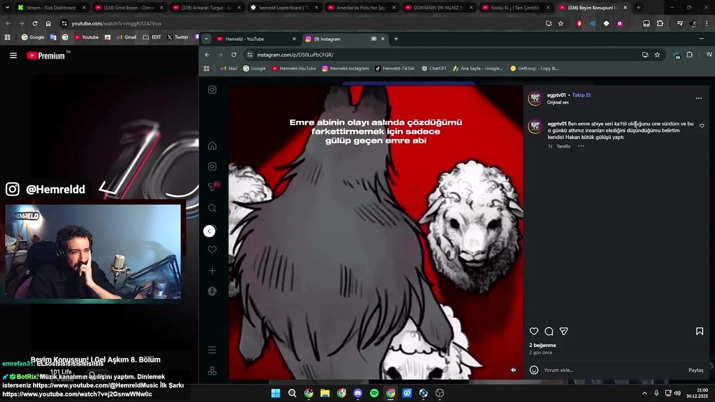Open Spotify from taskbar
The image size is (715, 402).
click(374, 393)
